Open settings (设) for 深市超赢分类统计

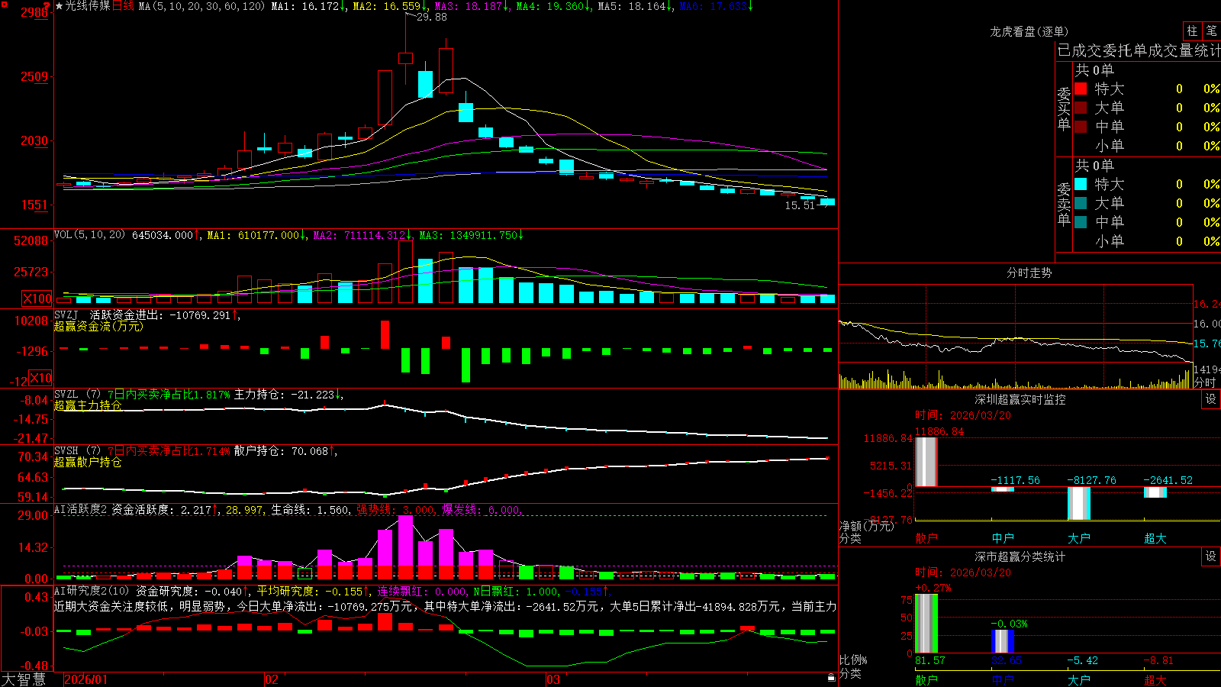click(x=1211, y=556)
